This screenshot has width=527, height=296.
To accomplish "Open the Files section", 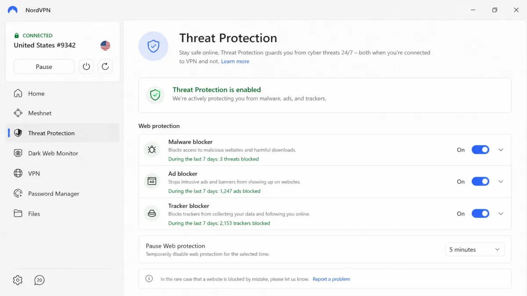I will click(62, 214).
